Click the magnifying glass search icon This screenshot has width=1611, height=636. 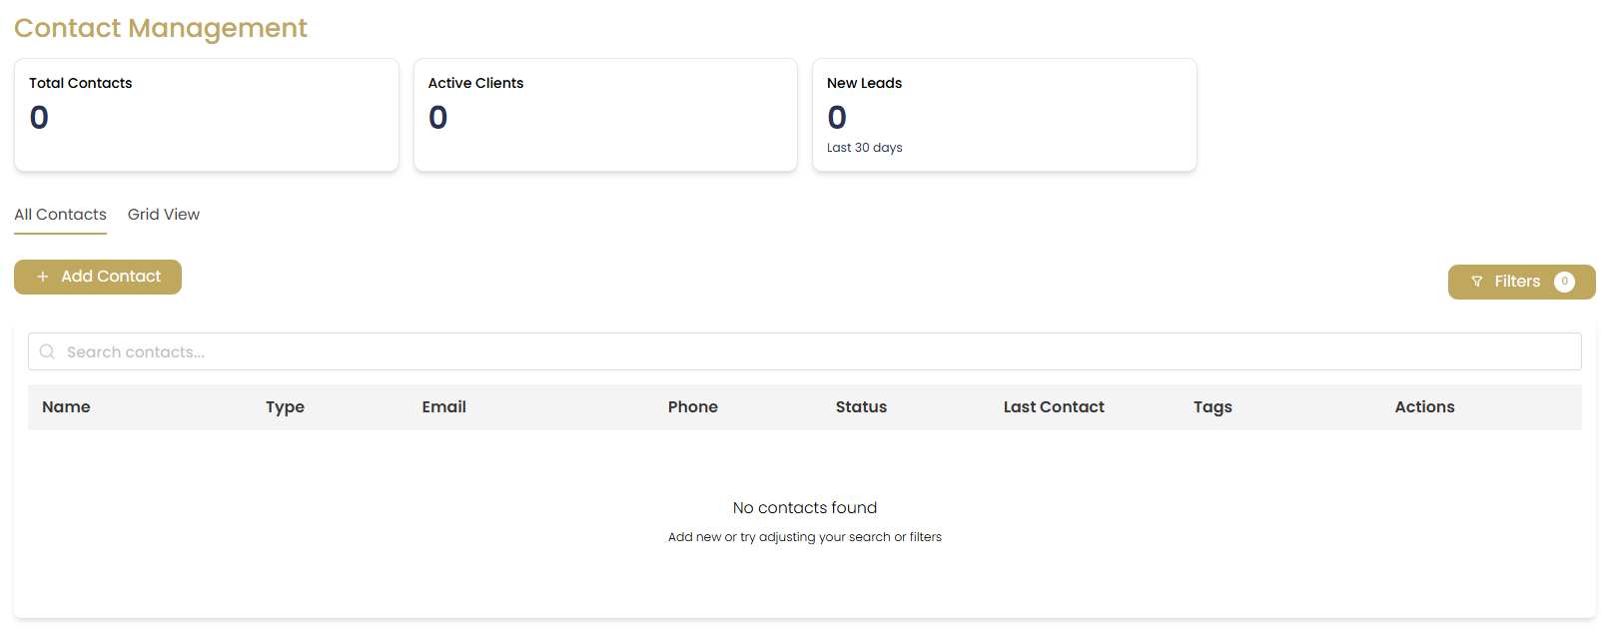(x=47, y=351)
